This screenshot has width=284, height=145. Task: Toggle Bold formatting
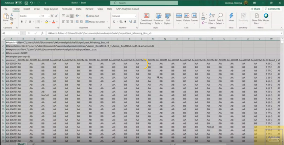click(22, 22)
